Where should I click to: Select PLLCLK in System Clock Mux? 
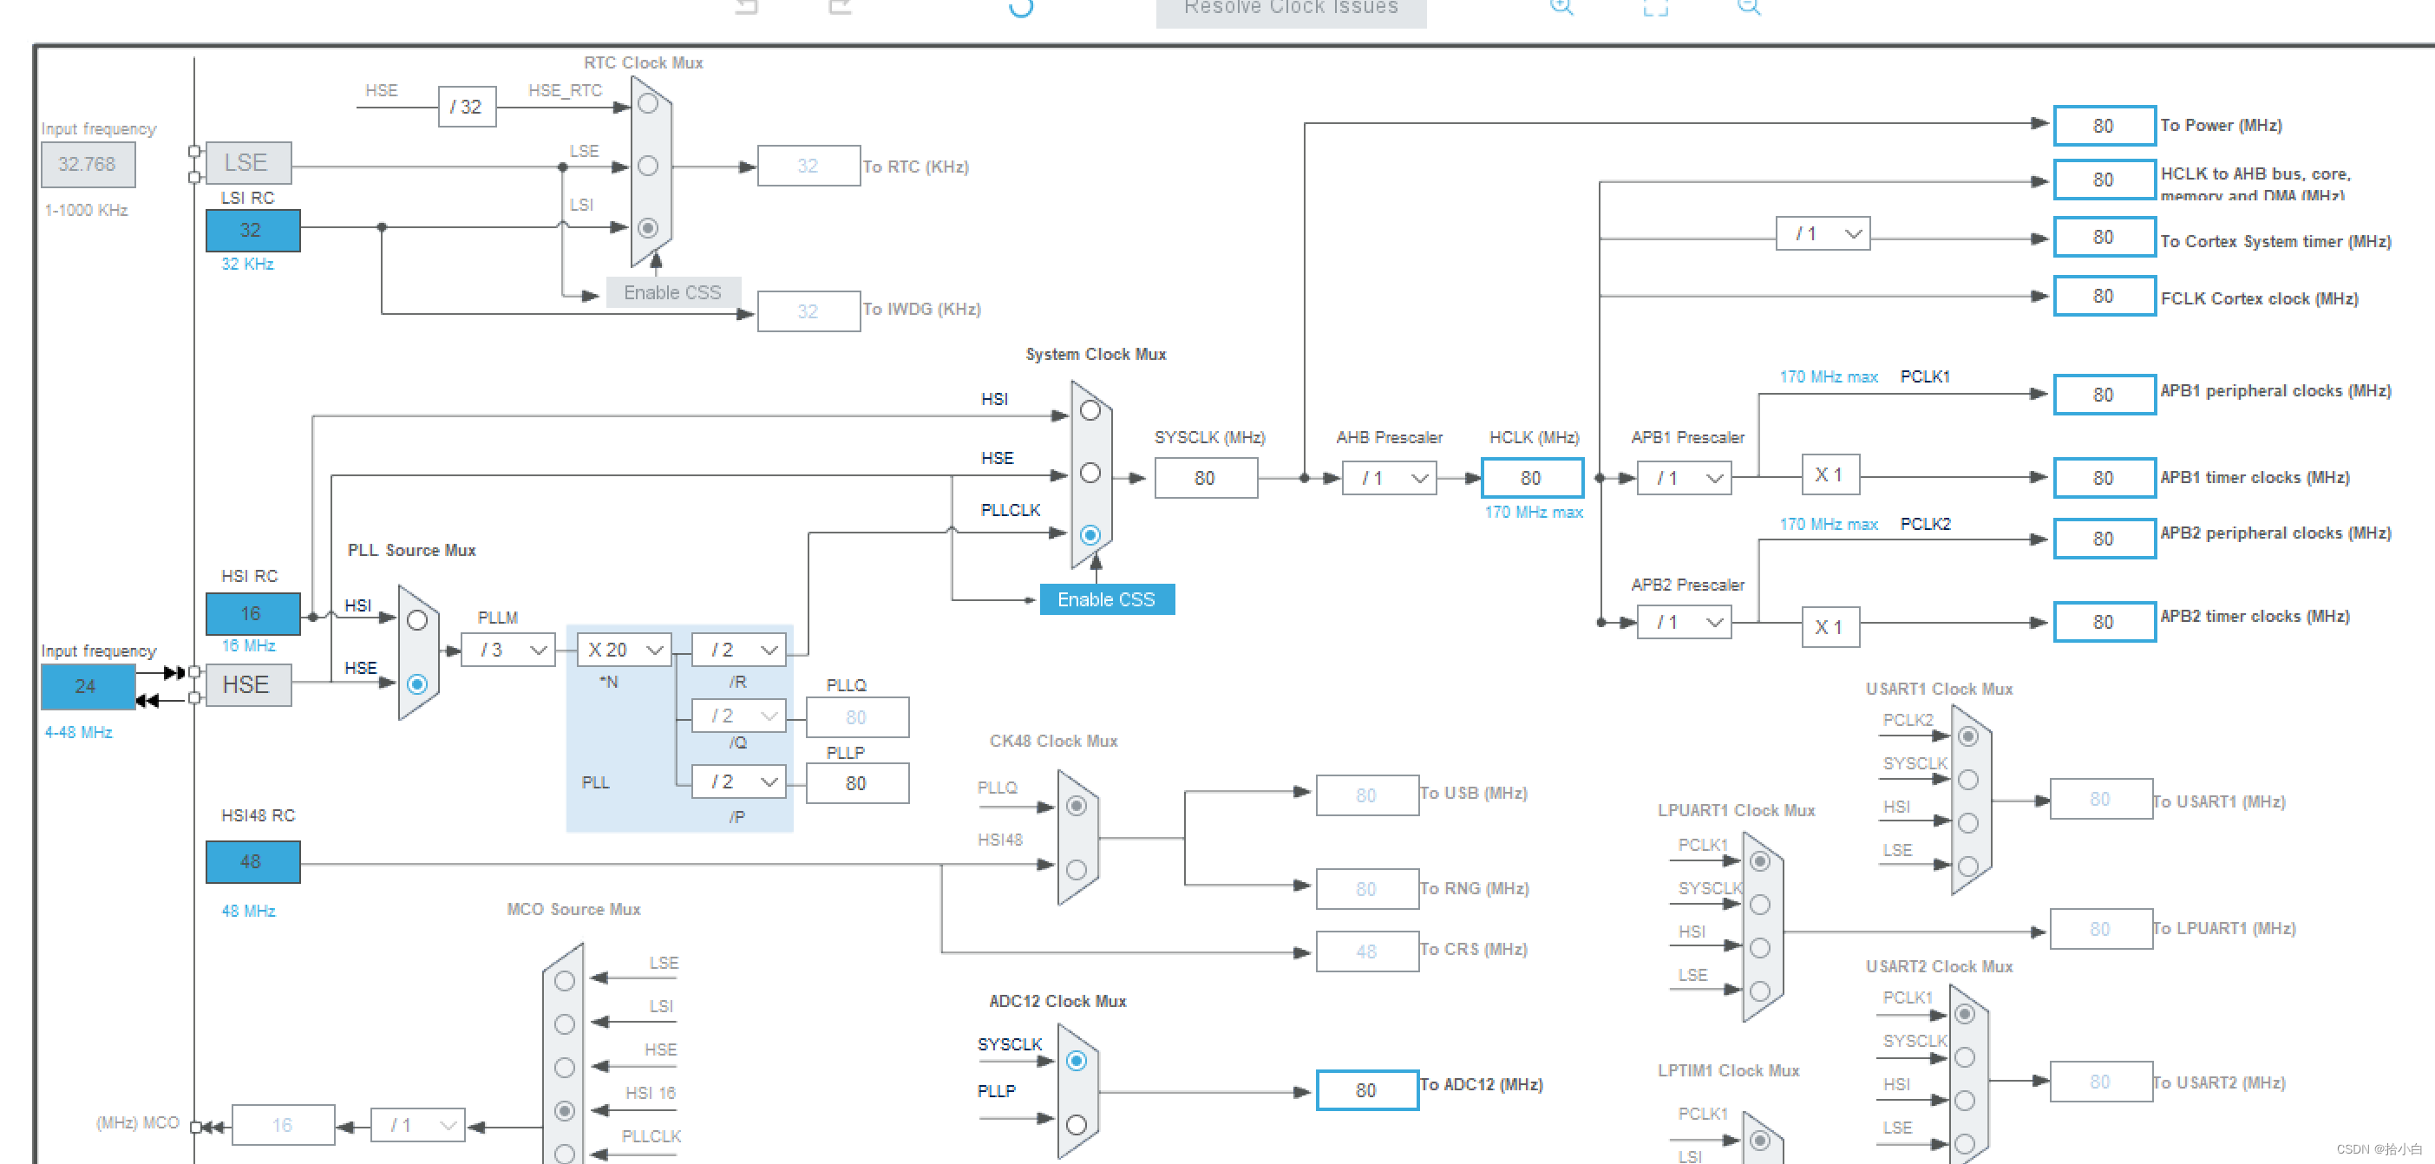tap(1090, 535)
